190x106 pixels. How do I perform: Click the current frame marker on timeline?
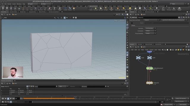75,98
